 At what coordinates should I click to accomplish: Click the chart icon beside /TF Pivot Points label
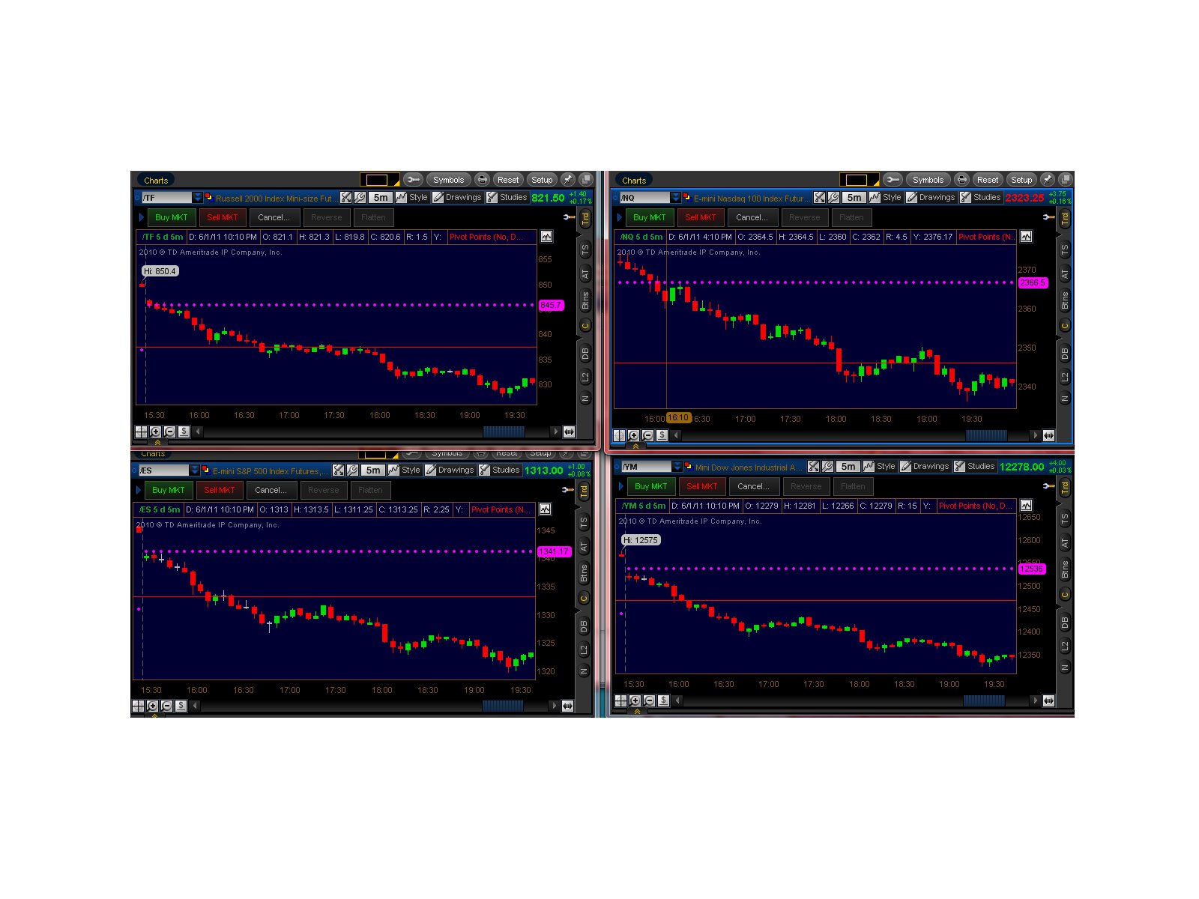(546, 237)
